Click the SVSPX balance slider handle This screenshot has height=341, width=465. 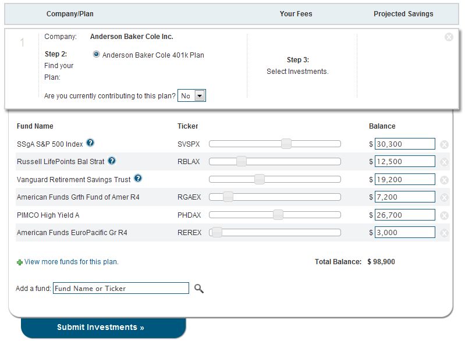tap(286, 144)
